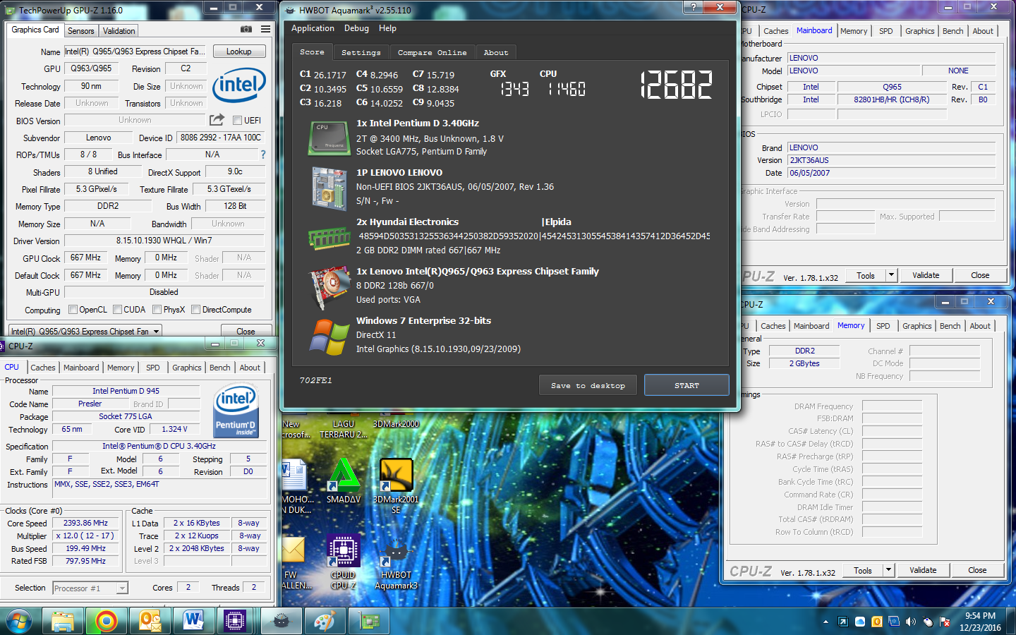
Task: Open Outlook from the taskbar
Action: click(150, 621)
